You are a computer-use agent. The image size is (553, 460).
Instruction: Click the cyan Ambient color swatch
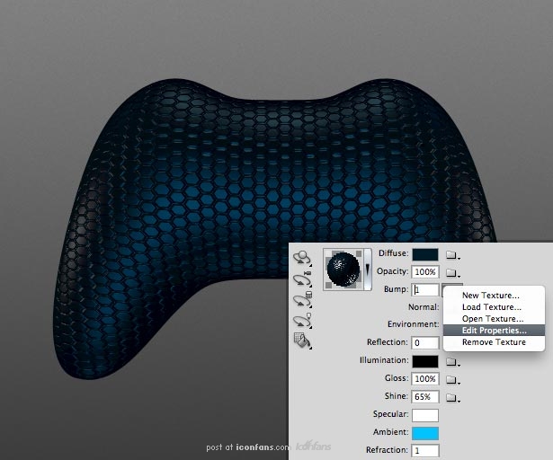[x=425, y=433]
